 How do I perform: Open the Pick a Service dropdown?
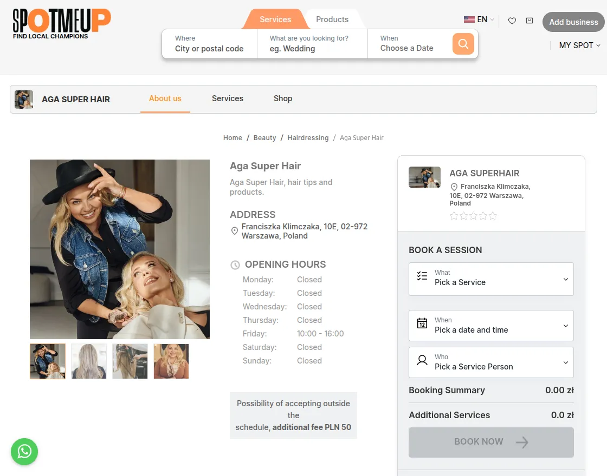click(490, 279)
